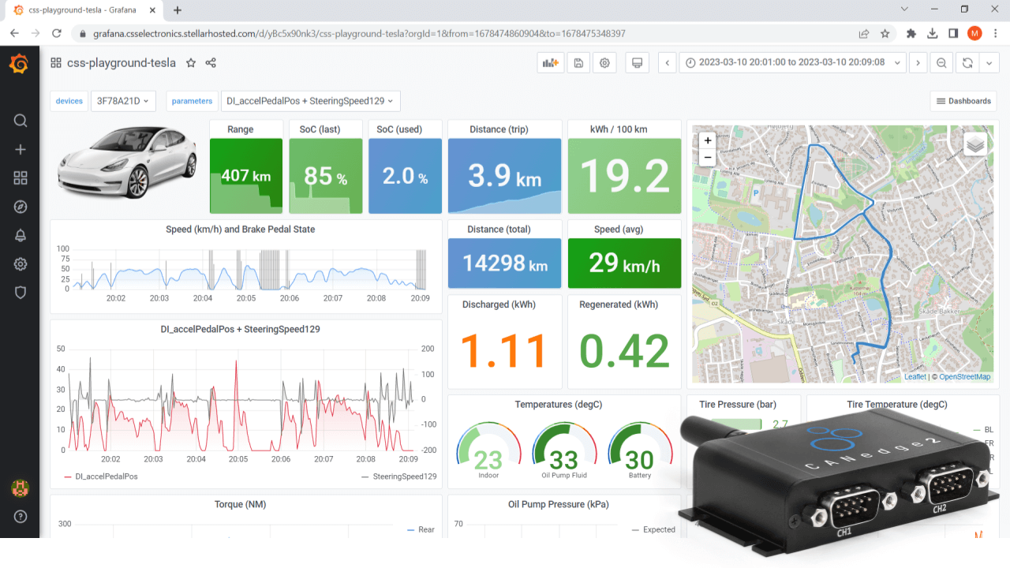Open Explore from the left sidebar compass
The image size is (1010, 568).
(x=20, y=207)
